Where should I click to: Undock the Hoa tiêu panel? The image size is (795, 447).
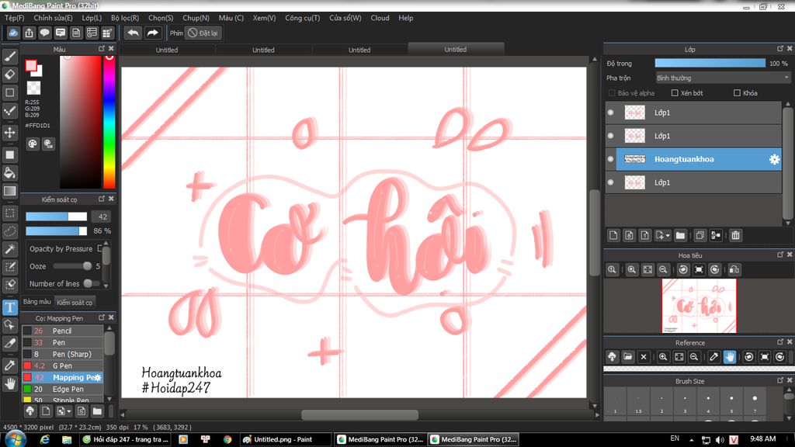click(779, 255)
